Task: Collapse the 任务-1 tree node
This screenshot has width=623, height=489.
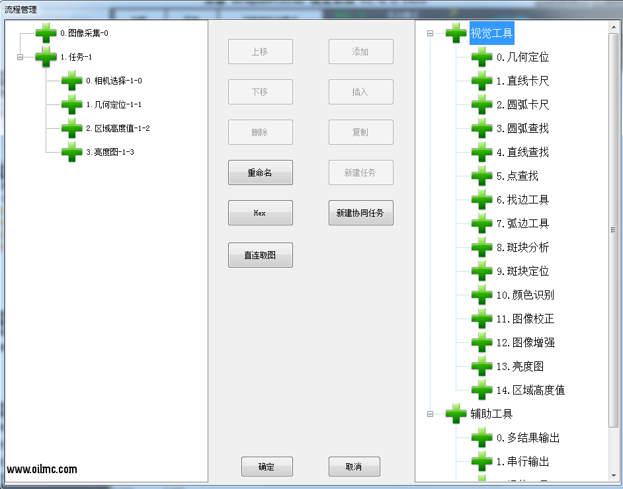Action: pyautogui.click(x=20, y=57)
